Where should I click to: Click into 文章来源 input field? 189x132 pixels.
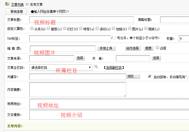[x=52, y=58]
